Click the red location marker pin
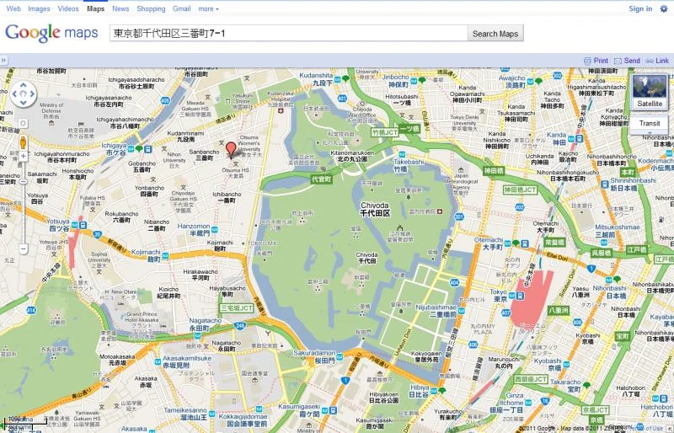The image size is (674, 433). point(231,150)
